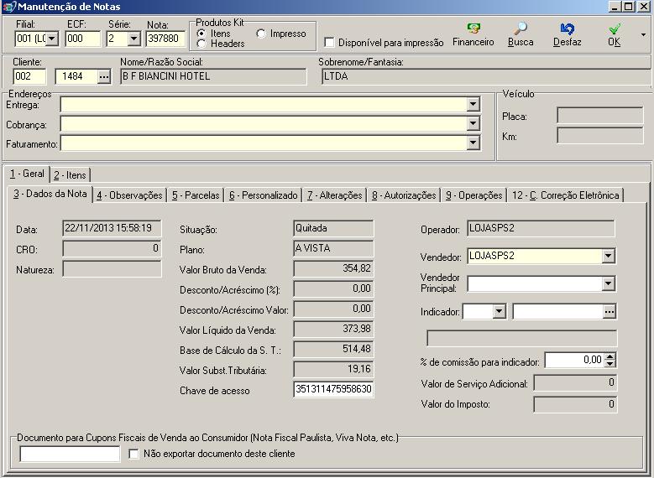Open the Indicador lookup ellipsis button

610,311
